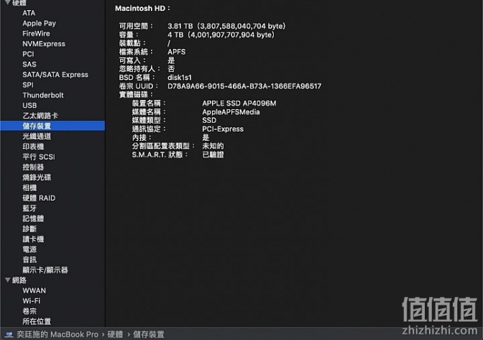Image resolution: width=483 pixels, height=340 pixels.
Task: Select 藍牙 Bluetooth entry
Action: click(29, 208)
